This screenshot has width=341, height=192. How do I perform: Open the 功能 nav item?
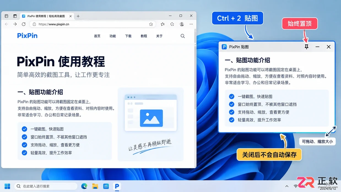(113, 36)
